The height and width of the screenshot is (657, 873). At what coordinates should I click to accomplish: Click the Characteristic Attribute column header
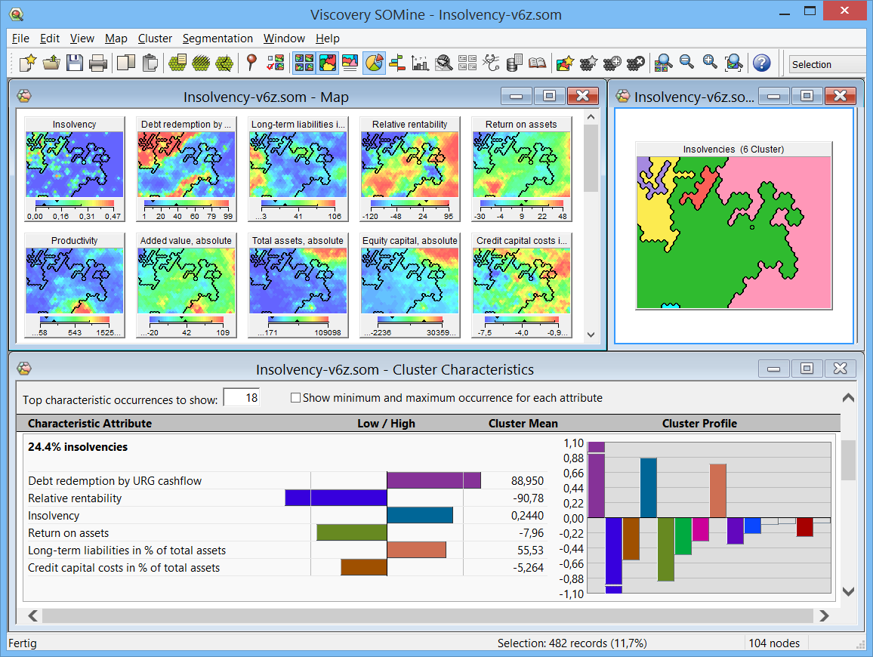(90, 424)
